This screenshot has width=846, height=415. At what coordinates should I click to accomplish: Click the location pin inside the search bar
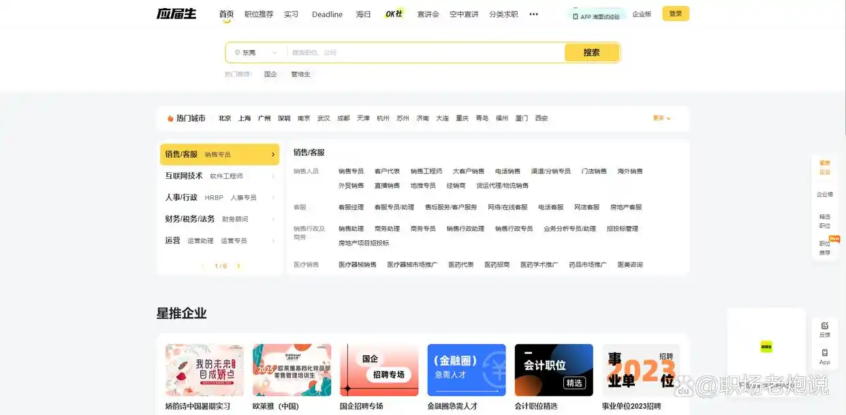pyautogui.click(x=238, y=52)
